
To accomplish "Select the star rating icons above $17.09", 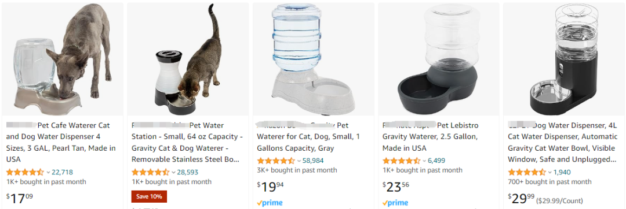I will pyautogui.click(x=25, y=173).
